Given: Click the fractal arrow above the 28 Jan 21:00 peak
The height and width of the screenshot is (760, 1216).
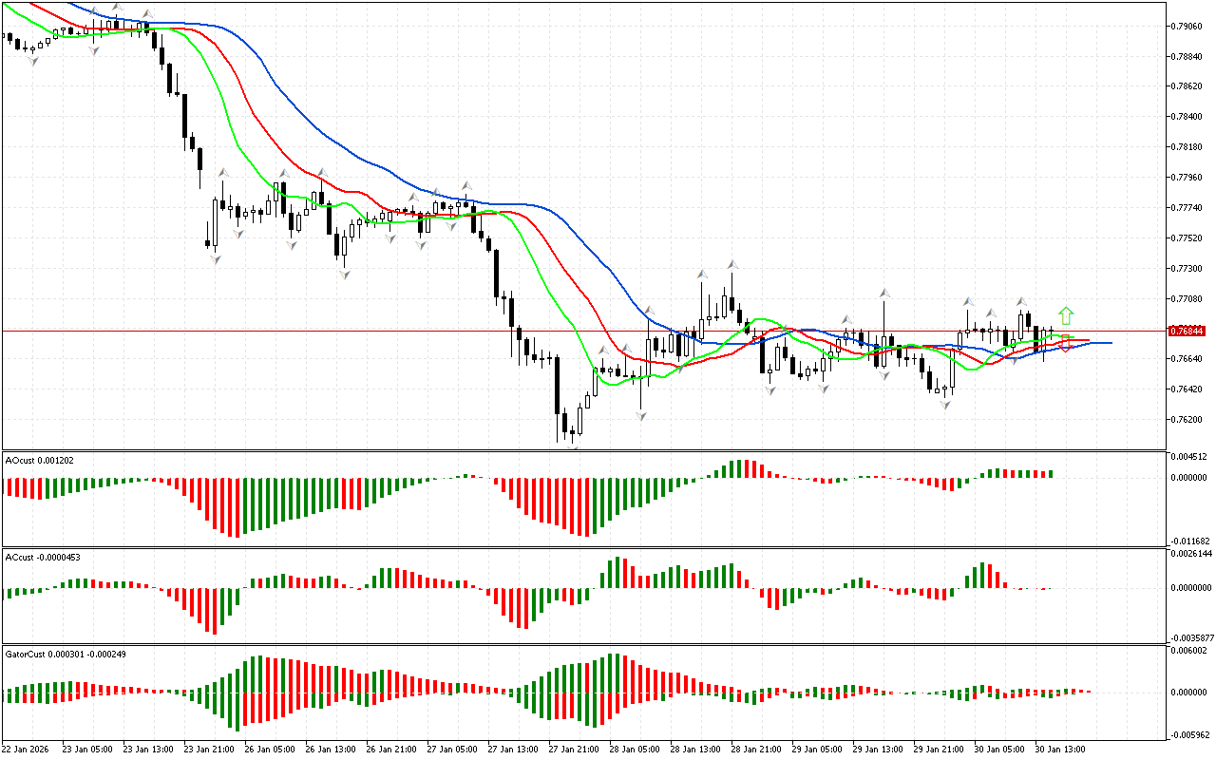Looking at the screenshot, I should (x=732, y=264).
